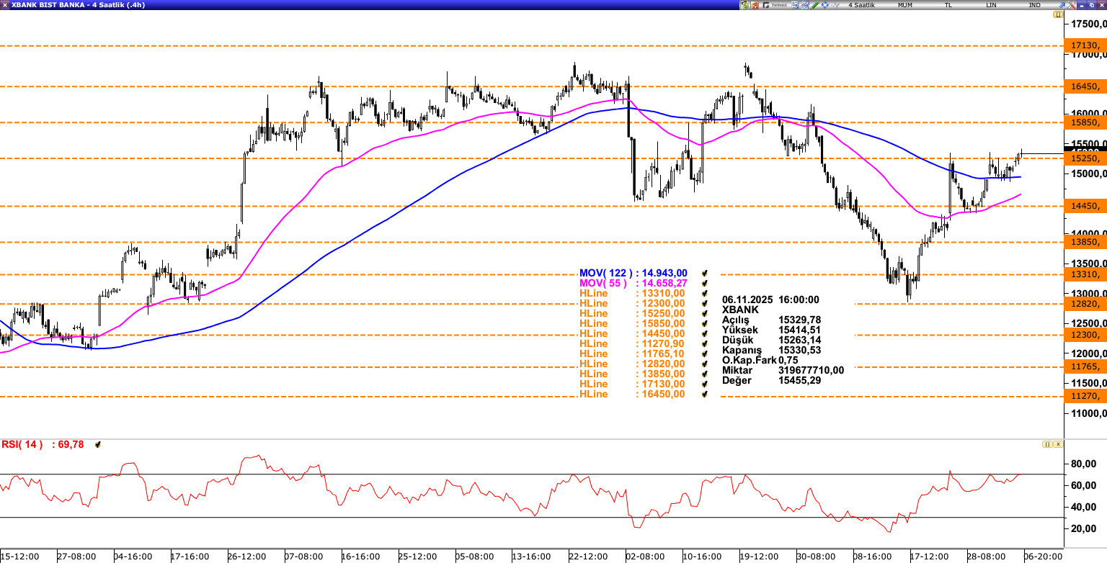The width and height of the screenshot is (1107, 563).
Task: Click the blue diamond indicator icon on toolbar
Action: click(x=824, y=4)
